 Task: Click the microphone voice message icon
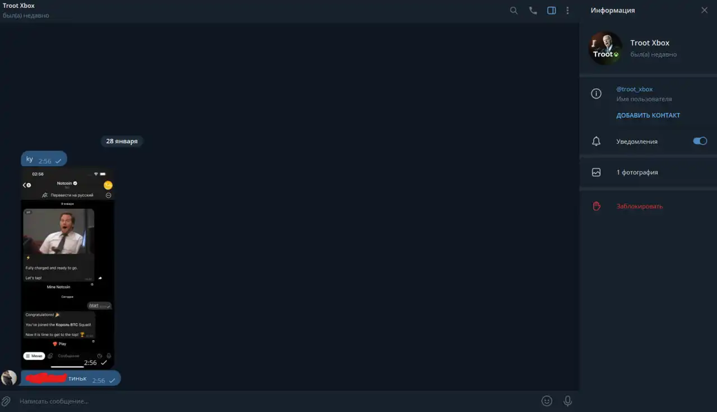(567, 401)
